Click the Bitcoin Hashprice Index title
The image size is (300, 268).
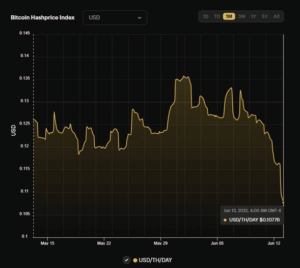pyautogui.click(x=43, y=18)
